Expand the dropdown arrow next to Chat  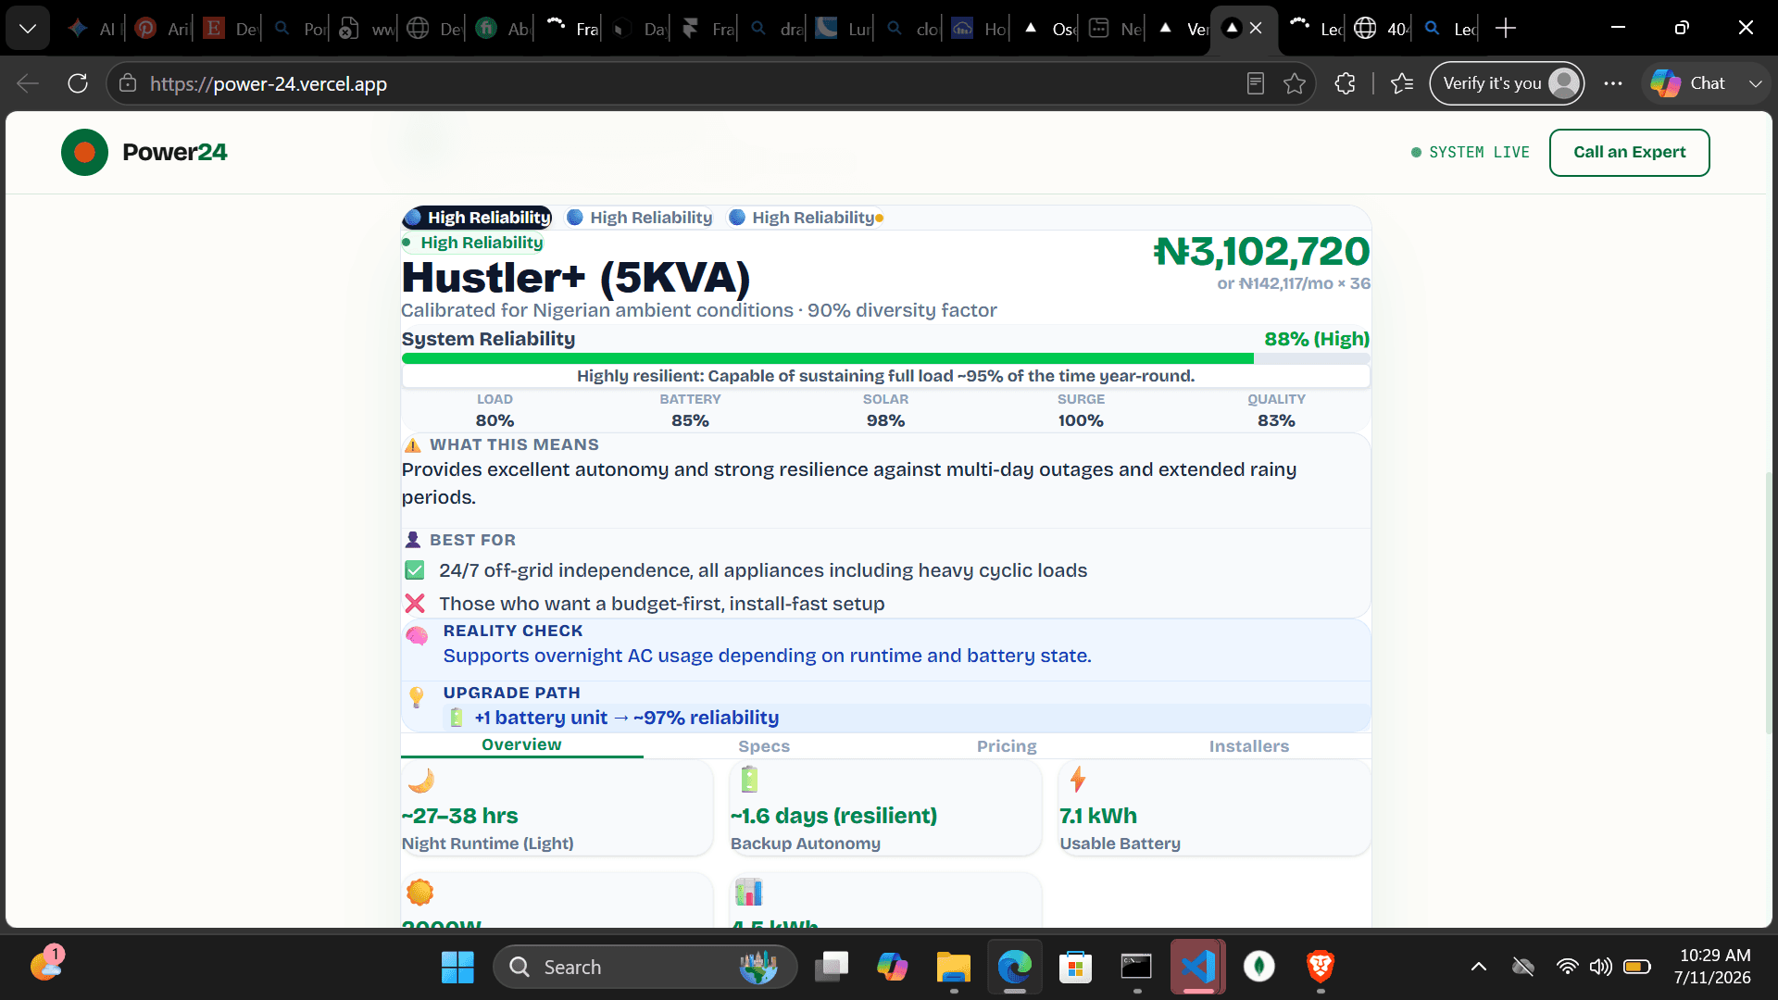click(x=1755, y=83)
